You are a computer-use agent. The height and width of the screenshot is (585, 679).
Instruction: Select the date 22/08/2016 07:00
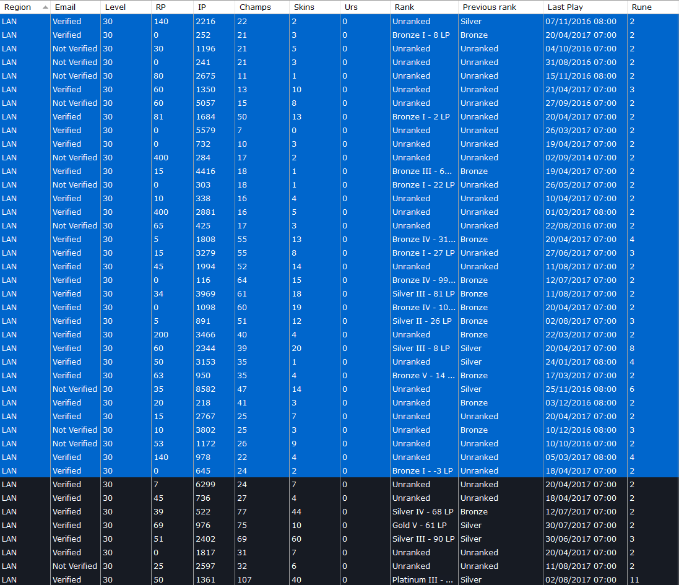tap(581, 225)
